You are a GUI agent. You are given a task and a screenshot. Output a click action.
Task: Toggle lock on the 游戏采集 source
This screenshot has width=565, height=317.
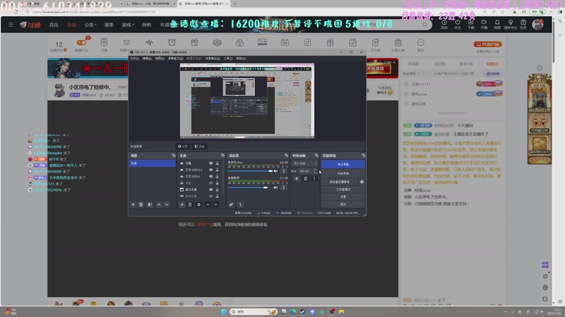[218, 197]
